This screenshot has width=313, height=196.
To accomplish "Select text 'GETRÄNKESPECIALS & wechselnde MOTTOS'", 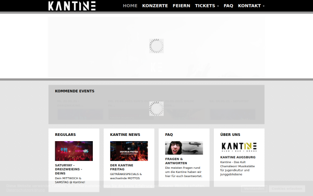I will pyautogui.click(x=126, y=176).
